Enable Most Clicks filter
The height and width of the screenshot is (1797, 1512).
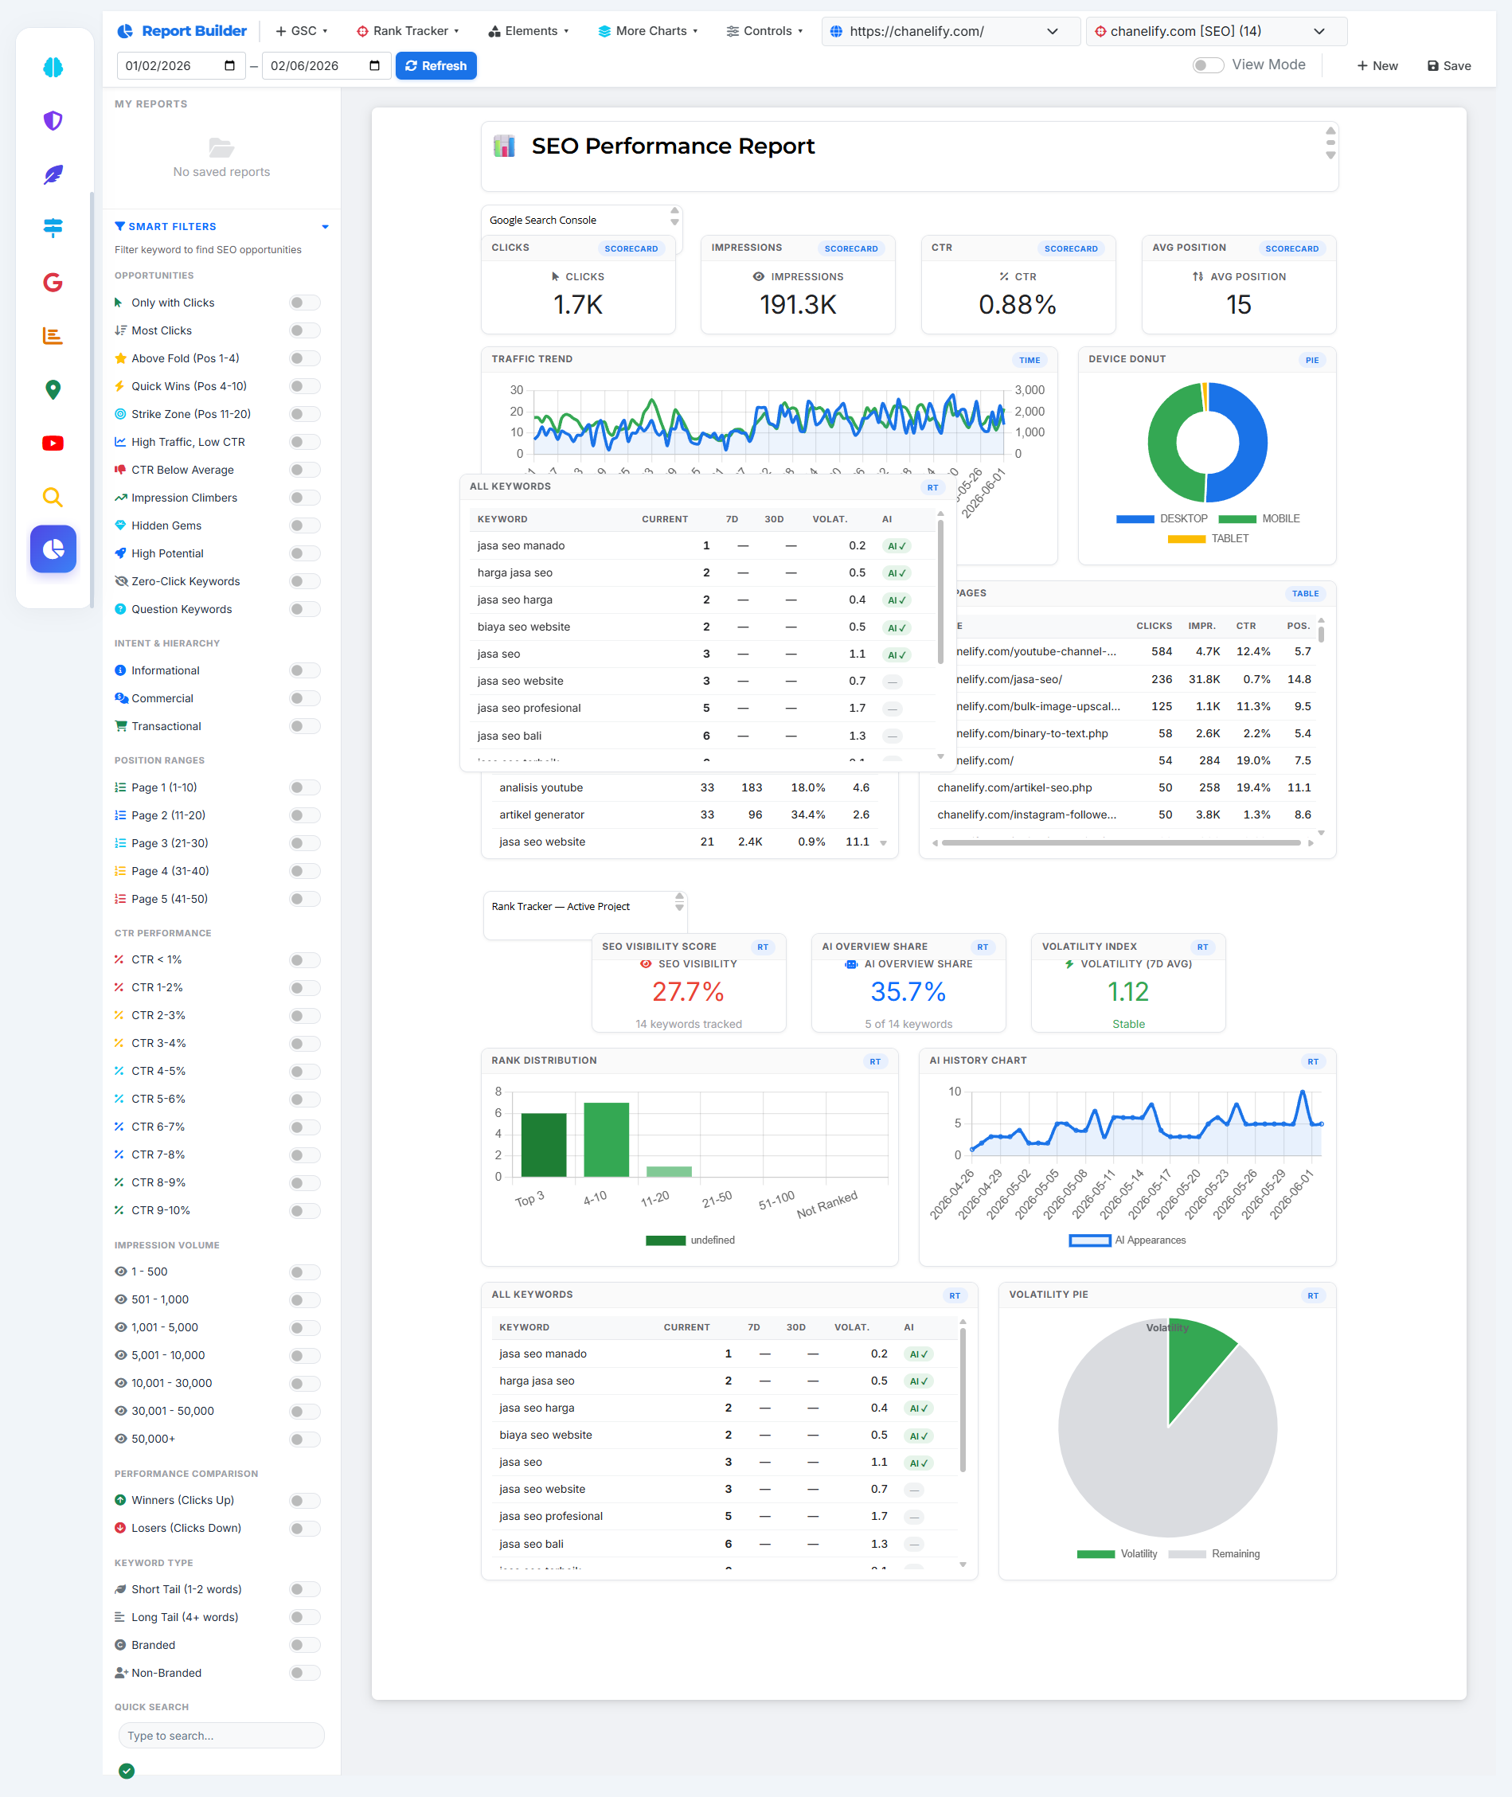pos(304,330)
